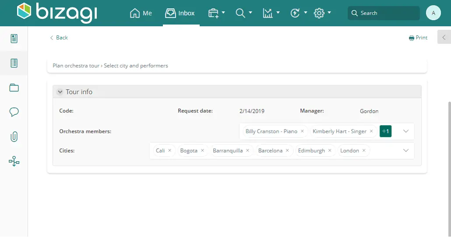Click the top Search input field
451x237 pixels.
(384, 13)
